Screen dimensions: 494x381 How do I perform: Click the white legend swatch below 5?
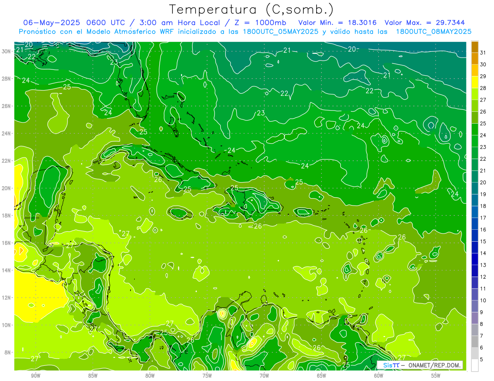[x=475, y=365]
